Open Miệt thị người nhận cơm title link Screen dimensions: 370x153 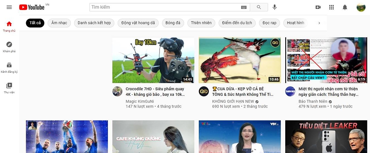click(x=328, y=92)
